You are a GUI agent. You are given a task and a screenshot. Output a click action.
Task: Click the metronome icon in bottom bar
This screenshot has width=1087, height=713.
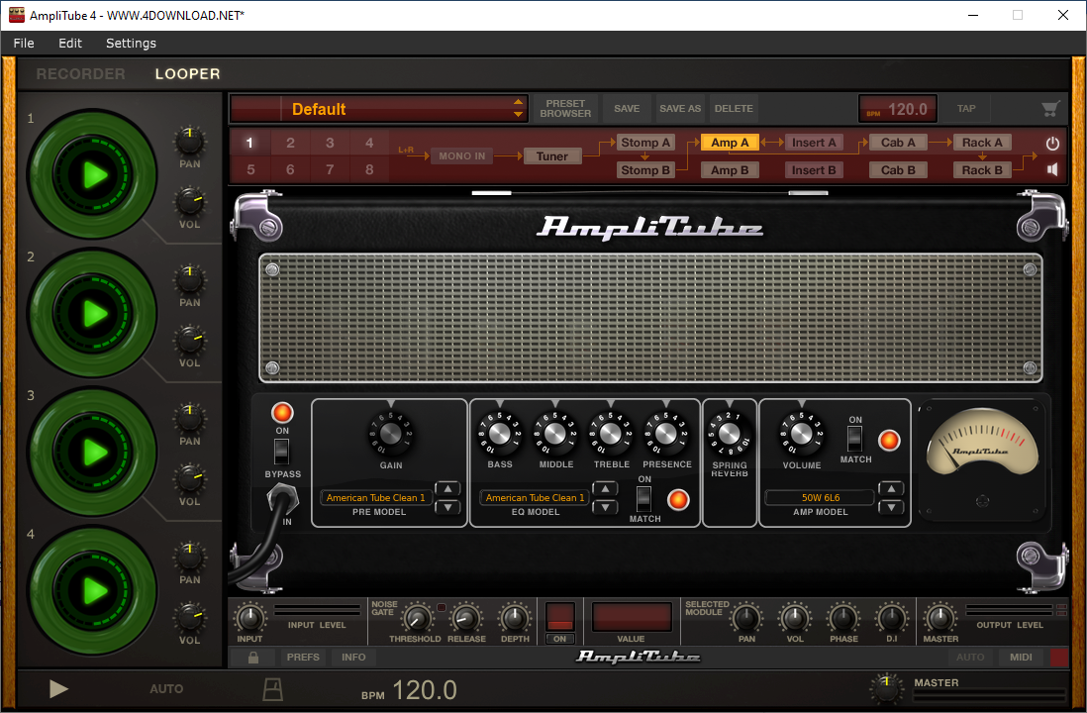[273, 688]
